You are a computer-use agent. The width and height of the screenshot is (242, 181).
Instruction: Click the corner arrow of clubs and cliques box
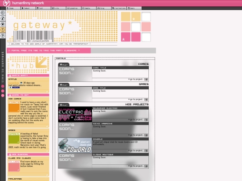[x=47, y=175]
